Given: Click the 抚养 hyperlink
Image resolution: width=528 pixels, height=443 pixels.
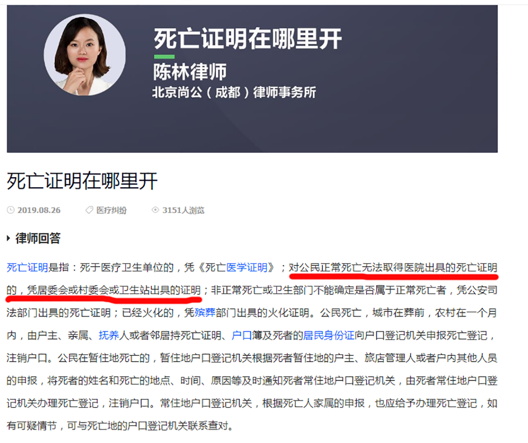Looking at the screenshot, I should pyautogui.click(x=109, y=336).
